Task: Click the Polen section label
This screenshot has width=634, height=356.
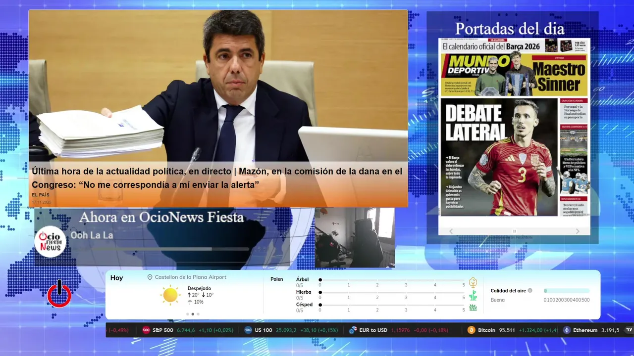Action: pos(277,279)
